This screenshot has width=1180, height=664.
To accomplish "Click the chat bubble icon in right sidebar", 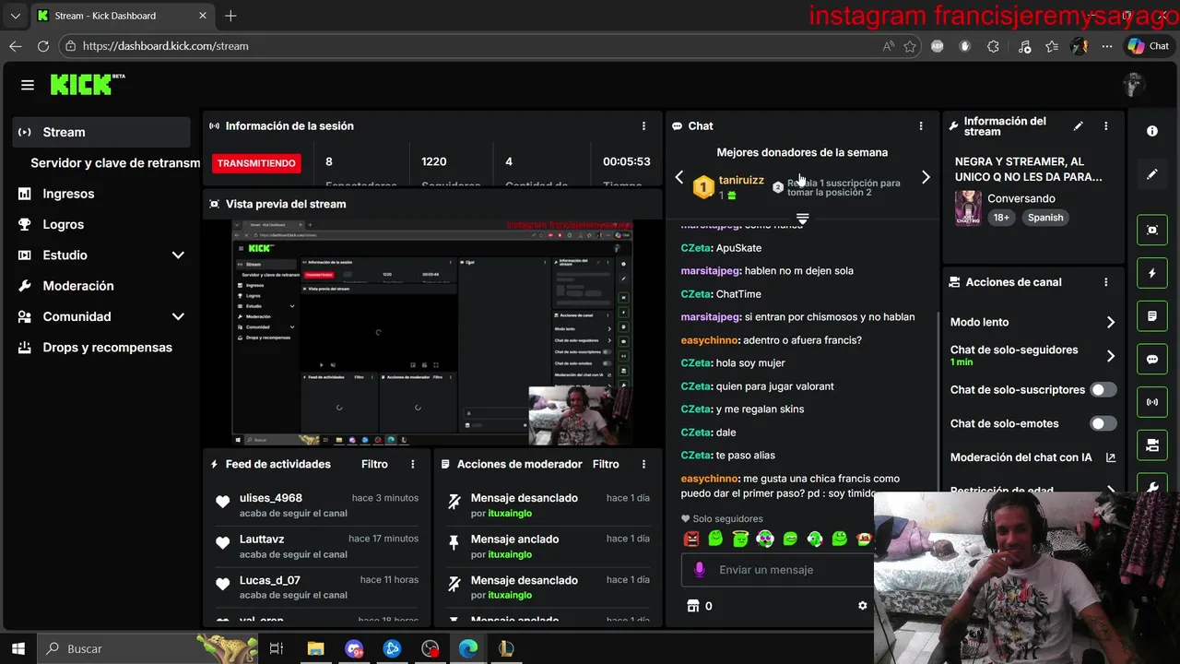I will [x=1152, y=360].
